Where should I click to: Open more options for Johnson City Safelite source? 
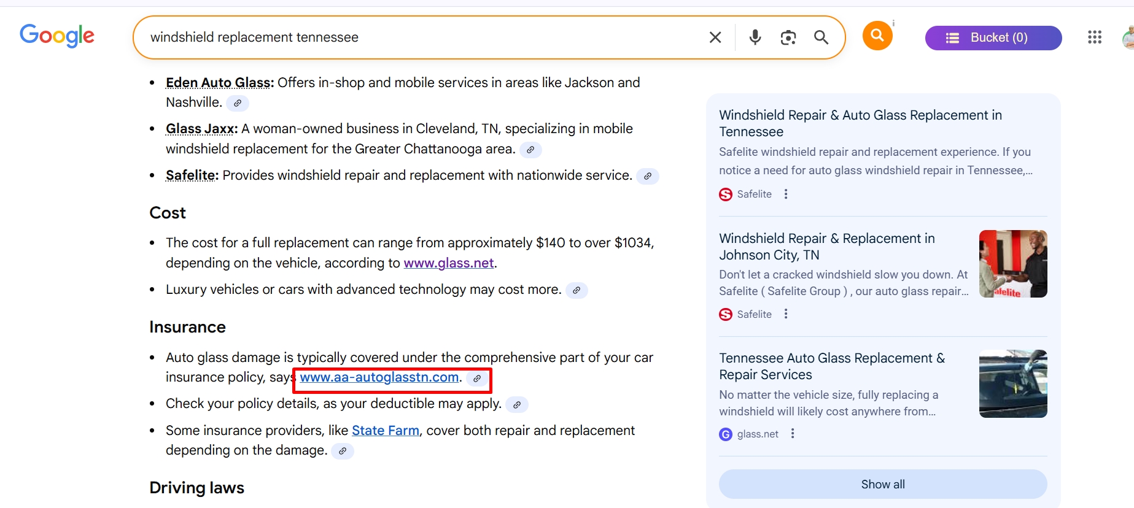786,314
